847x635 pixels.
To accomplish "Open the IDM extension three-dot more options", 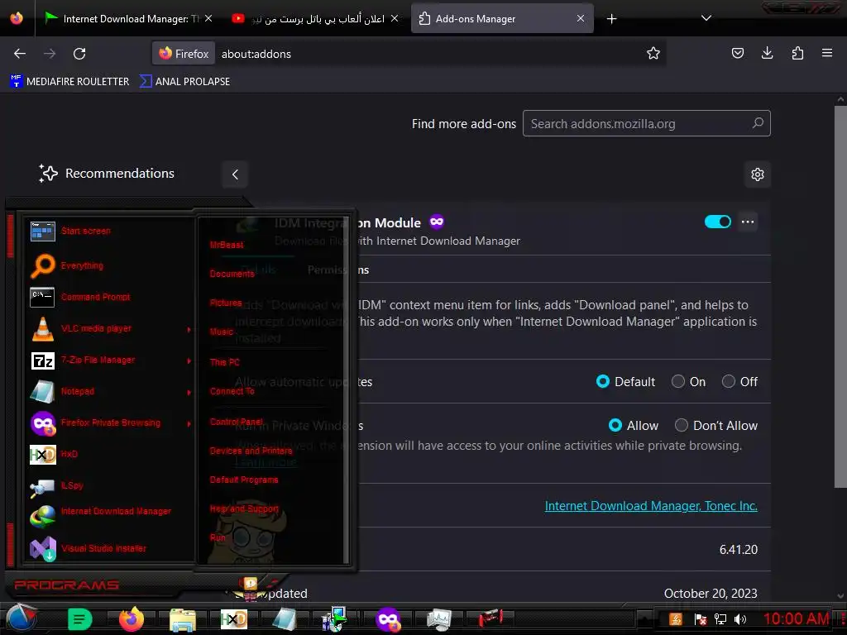I will 748,222.
